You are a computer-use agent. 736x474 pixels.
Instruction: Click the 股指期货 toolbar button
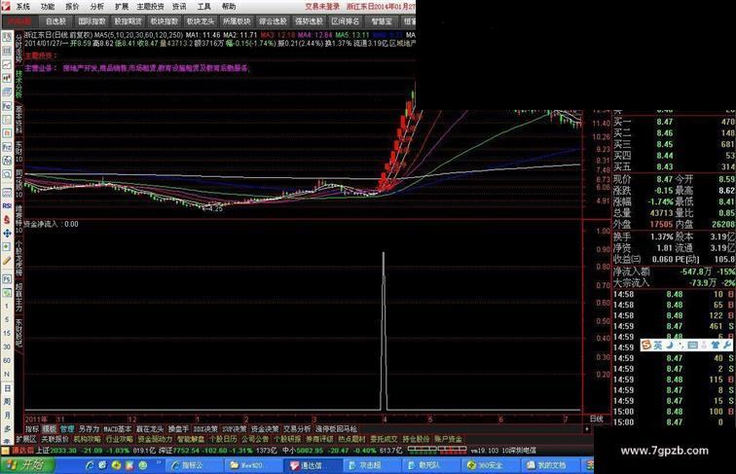click(129, 21)
